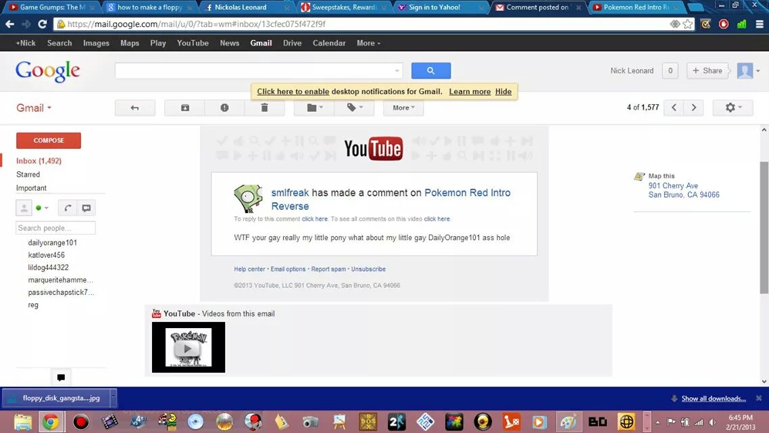
Task: Open smlfreak's profile link
Action: pyautogui.click(x=290, y=193)
